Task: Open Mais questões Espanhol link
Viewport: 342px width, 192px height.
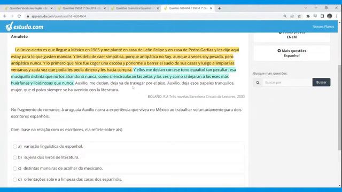Action: [x=292, y=53]
